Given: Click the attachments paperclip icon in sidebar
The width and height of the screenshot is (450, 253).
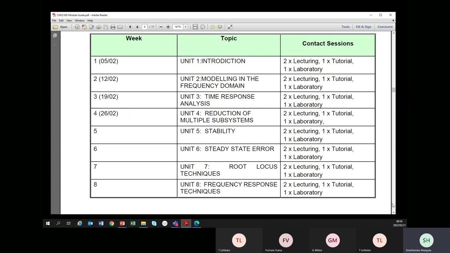Looking at the screenshot, I should coord(55,45).
